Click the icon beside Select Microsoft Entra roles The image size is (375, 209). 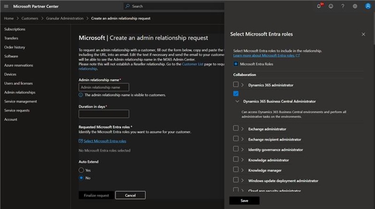coord(81,141)
